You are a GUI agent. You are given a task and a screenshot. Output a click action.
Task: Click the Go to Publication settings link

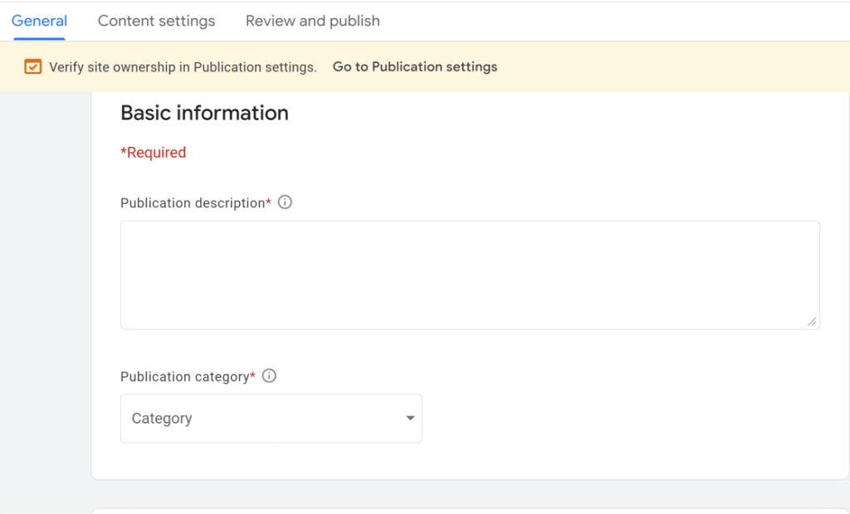414,66
